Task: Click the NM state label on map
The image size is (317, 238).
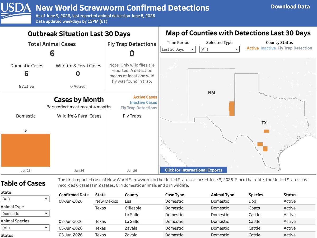Action: coord(212,93)
